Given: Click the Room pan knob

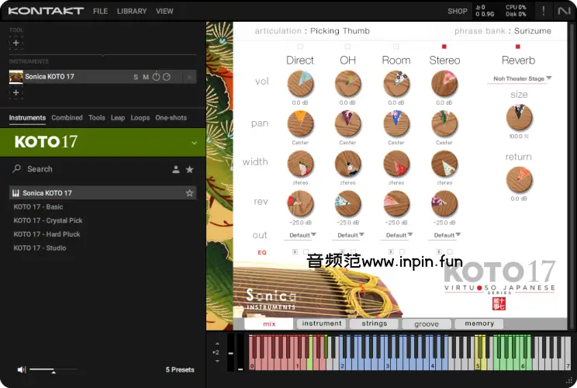Looking at the screenshot, I should coord(396,123).
